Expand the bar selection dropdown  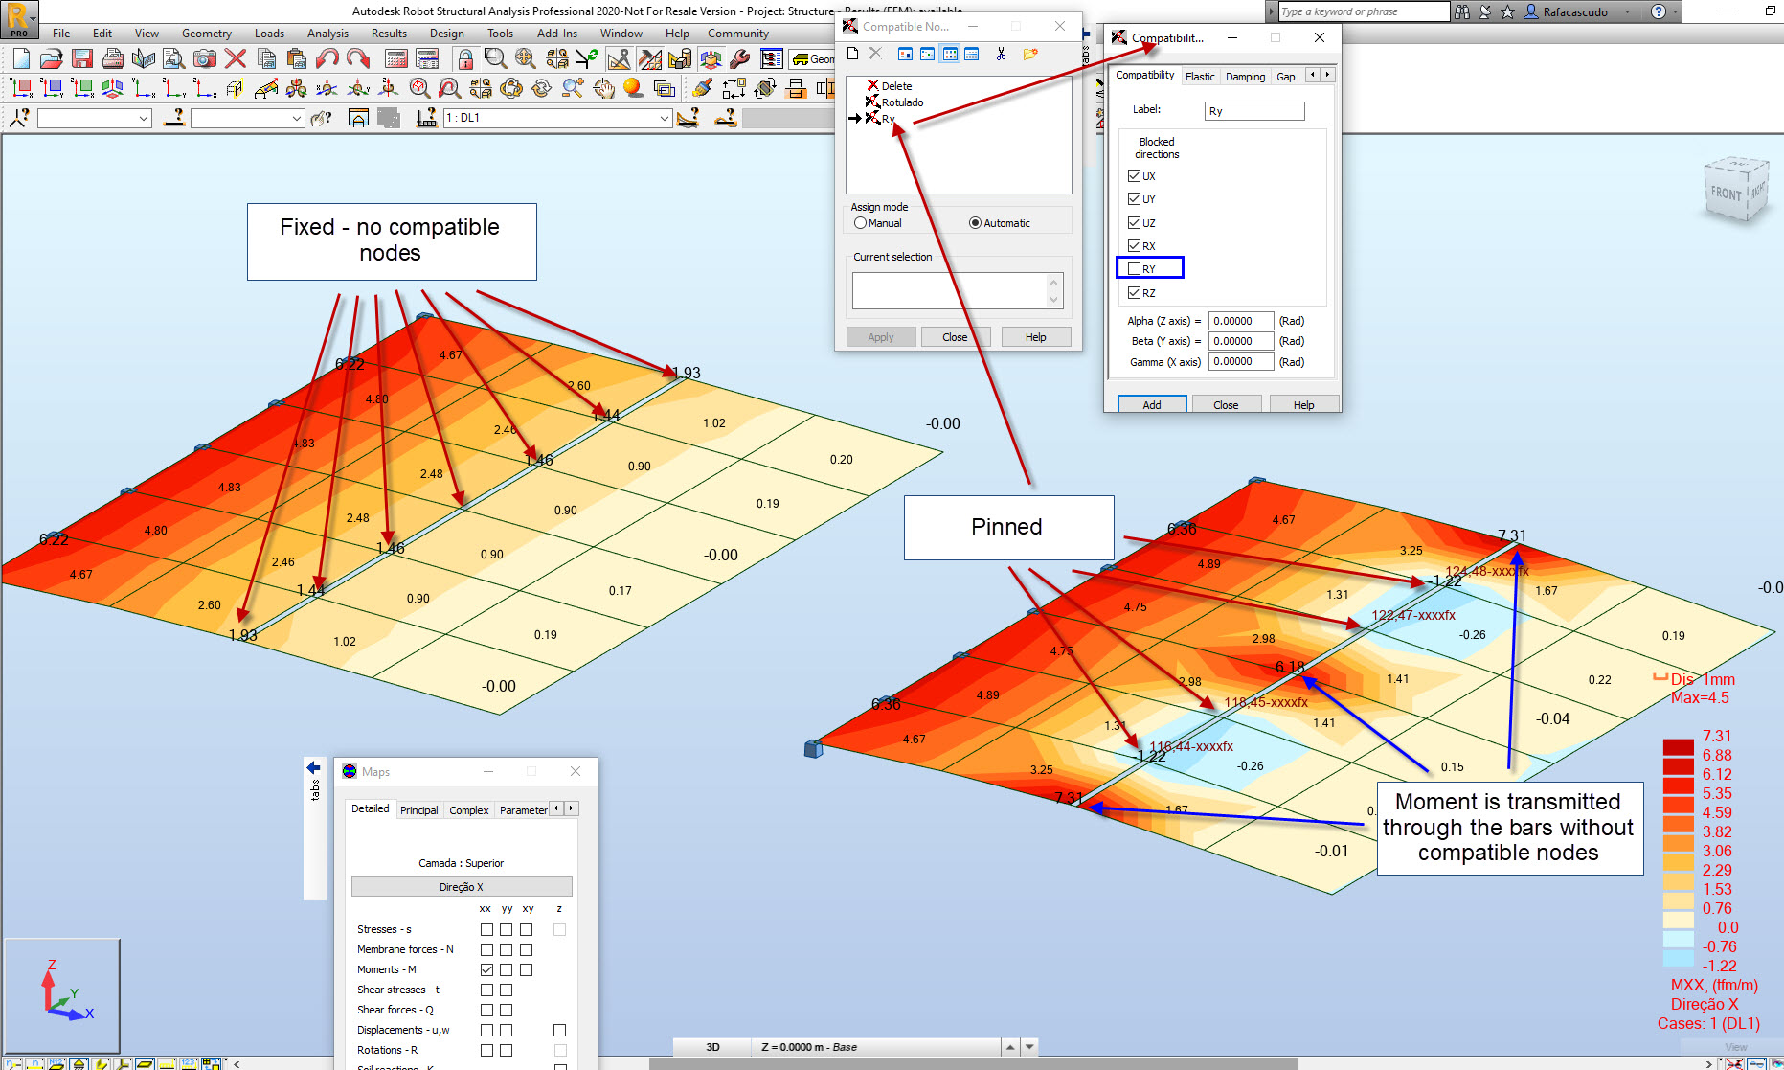tap(297, 118)
